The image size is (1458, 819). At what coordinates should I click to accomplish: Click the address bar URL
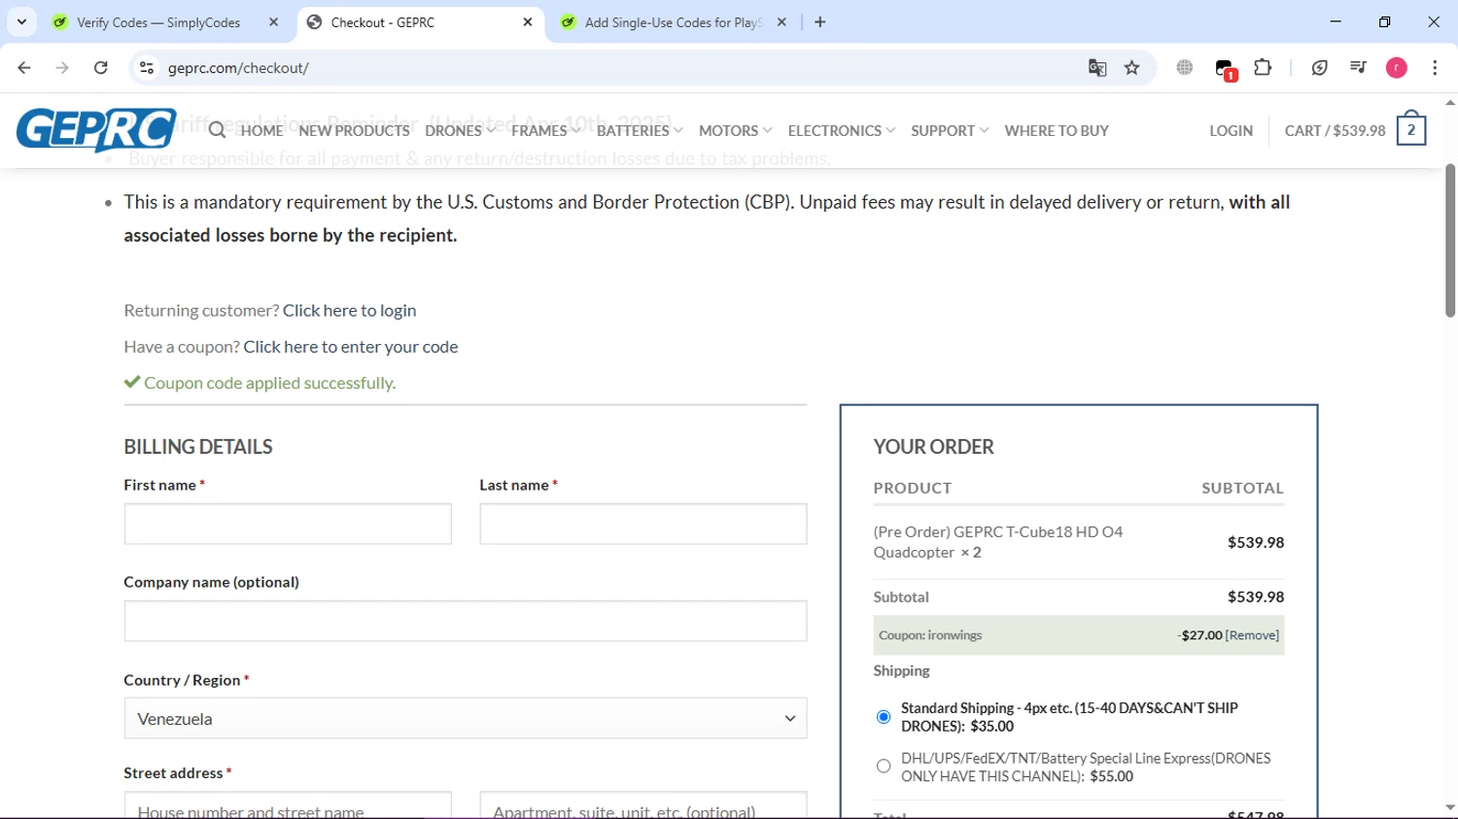click(x=238, y=68)
